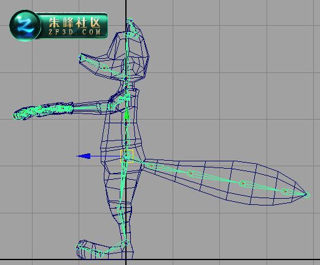Select the toe tip joint of foot
This screenshot has width=320, height=265.
[78, 248]
